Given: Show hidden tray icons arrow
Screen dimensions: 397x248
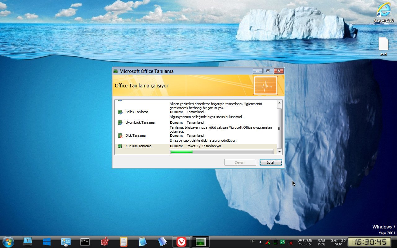Looking at the screenshot, I should [x=260, y=242].
